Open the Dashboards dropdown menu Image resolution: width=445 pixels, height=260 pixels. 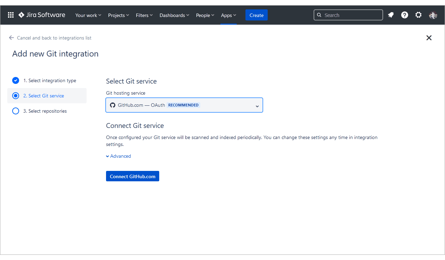tap(174, 15)
